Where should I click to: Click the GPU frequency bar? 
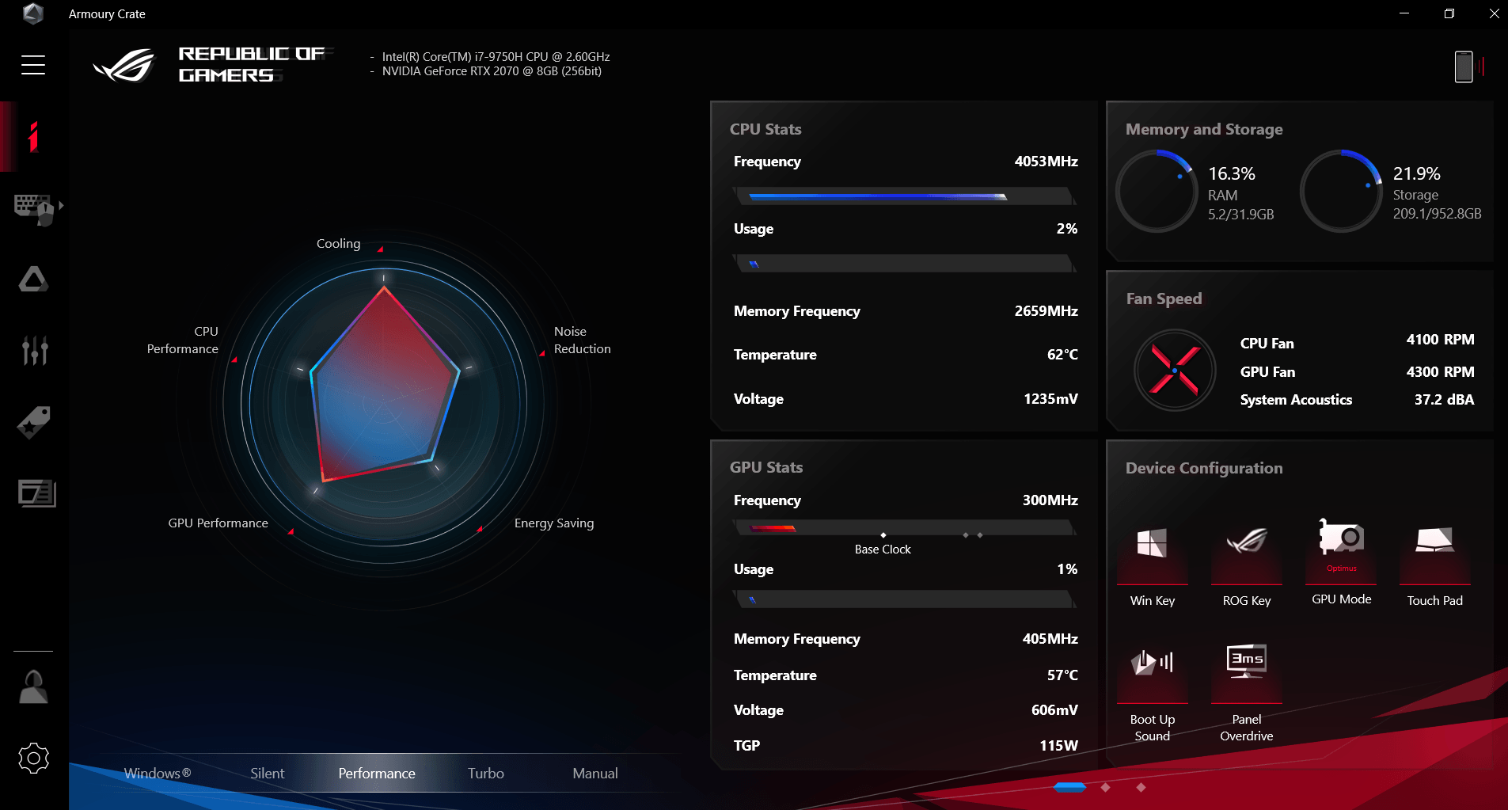pyautogui.click(x=904, y=528)
